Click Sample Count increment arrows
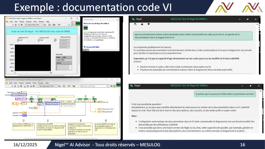The width and height of the screenshot is (265, 149). [39, 40]
